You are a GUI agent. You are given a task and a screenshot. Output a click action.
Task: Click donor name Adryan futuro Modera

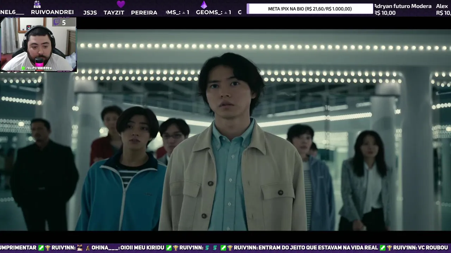click(403, 6)
